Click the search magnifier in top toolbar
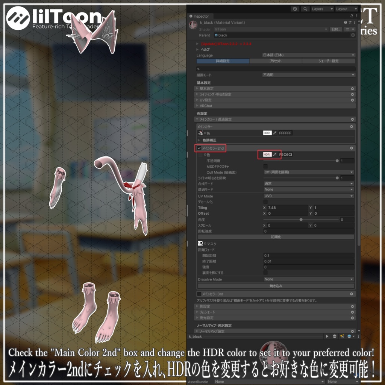 305,9
